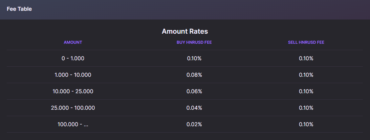Click the Fee Table header title
370x140 pixels.
coord(19,9)
